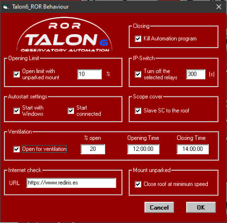Click the opening limit percent field

point(89,74)
